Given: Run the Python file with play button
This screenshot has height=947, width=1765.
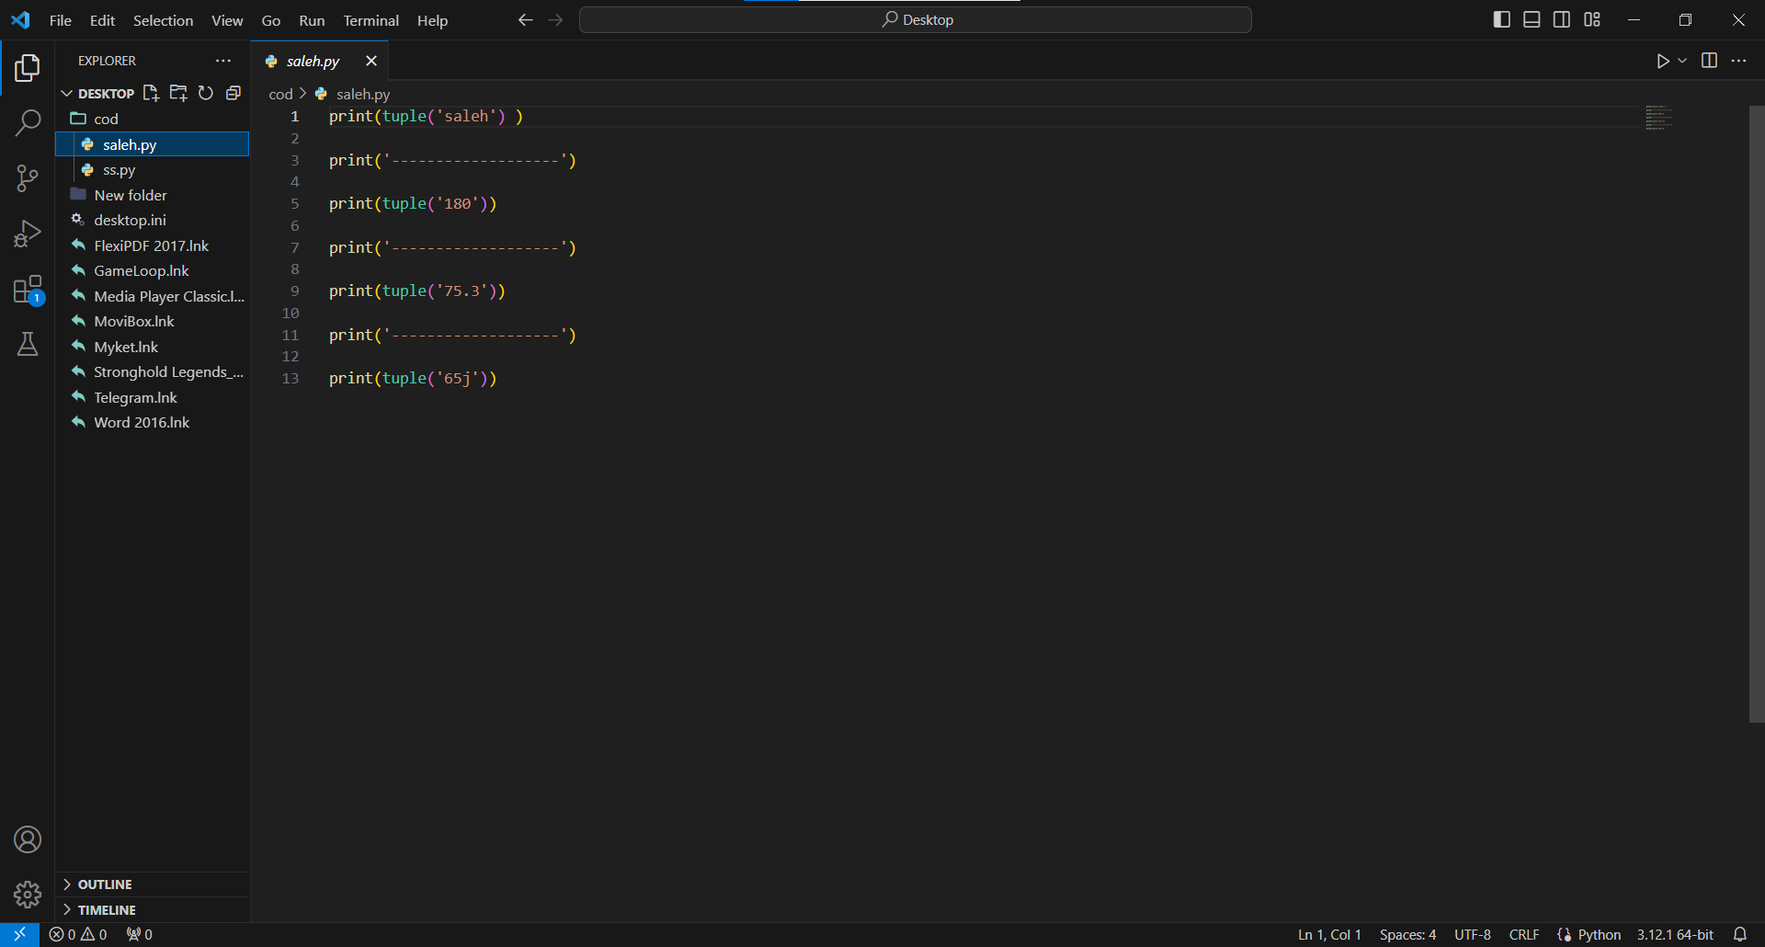Looking at the screenshot, I should pyautogui.click(x=1662, y=61).
